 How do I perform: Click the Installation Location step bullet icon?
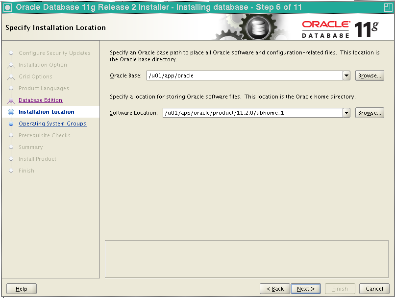tap(11, 112)
